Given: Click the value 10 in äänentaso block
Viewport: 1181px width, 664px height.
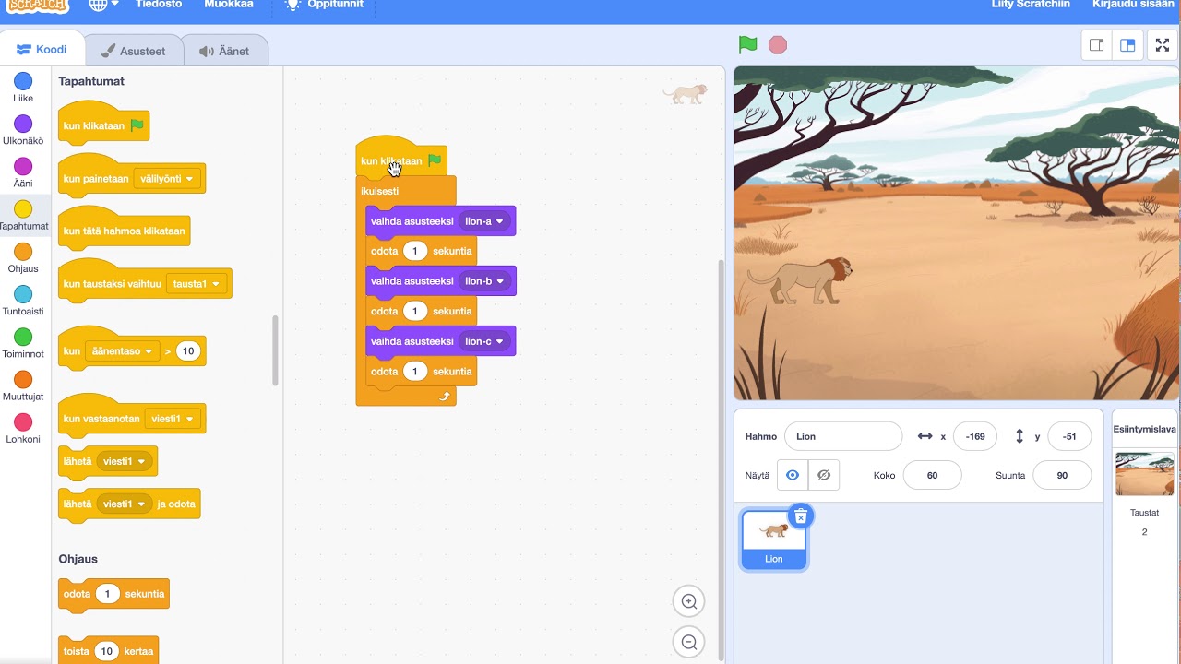Looking at the screenshot, I should (188, 350).
